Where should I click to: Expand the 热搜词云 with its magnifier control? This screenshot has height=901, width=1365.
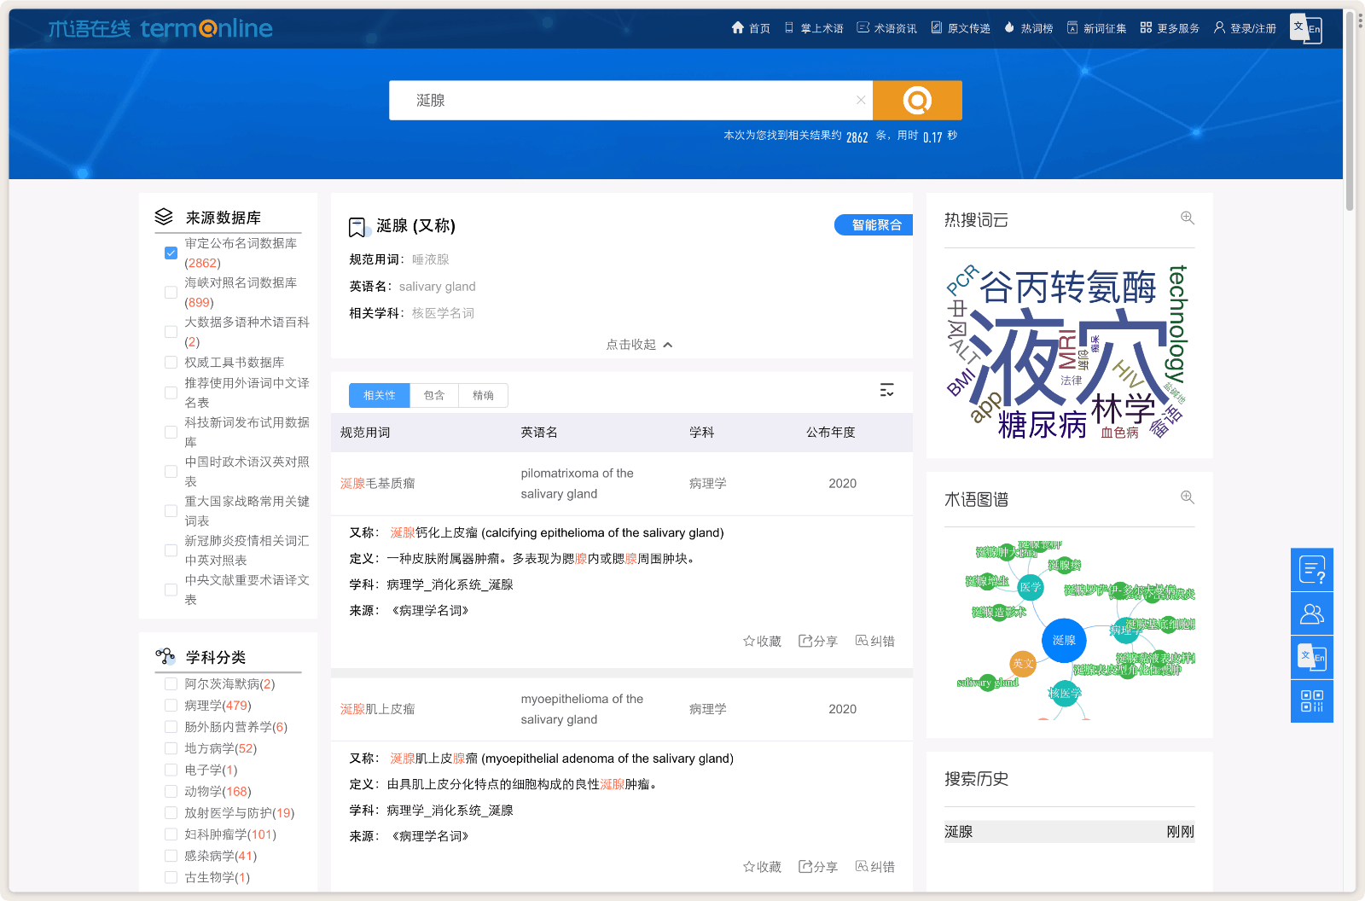point(1188,218)
